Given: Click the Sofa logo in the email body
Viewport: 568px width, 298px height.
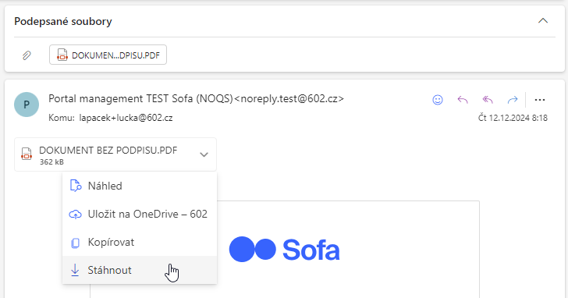Looking at the screenshot, I should [x=284, y=250].
